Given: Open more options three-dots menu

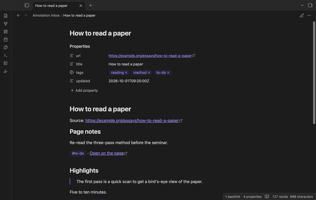Looking at the screenshot, I should pyautogui.click(x=309, y=15).
